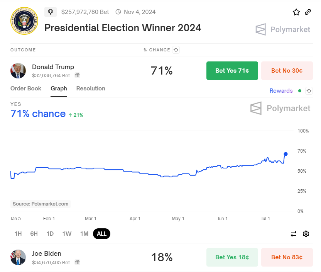The width and height of the screenshot is (321, 272).
Task: Select the 1H time range
Action: [x=18, y=234]
